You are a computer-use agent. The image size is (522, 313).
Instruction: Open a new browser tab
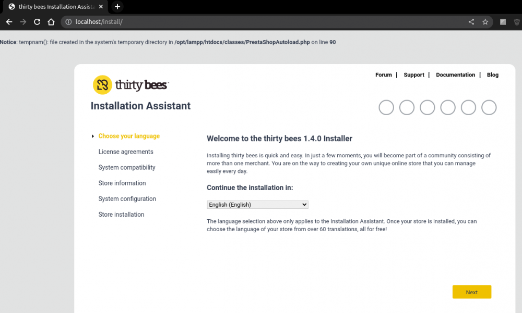click(117, 7)
